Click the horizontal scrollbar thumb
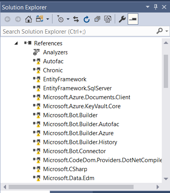This screenshot has height=193, width=170. 71,187
